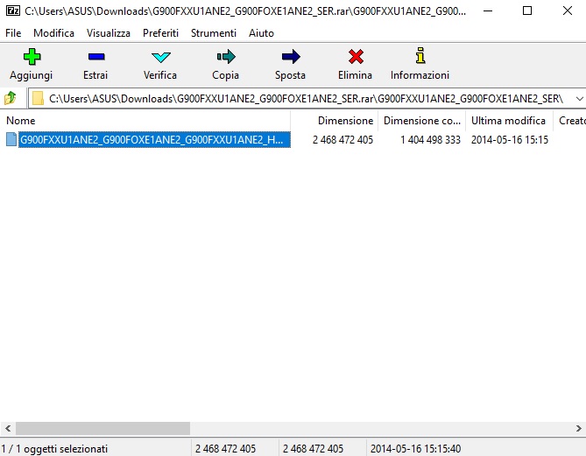Go up one folder level icon

(x=11, y=98)
